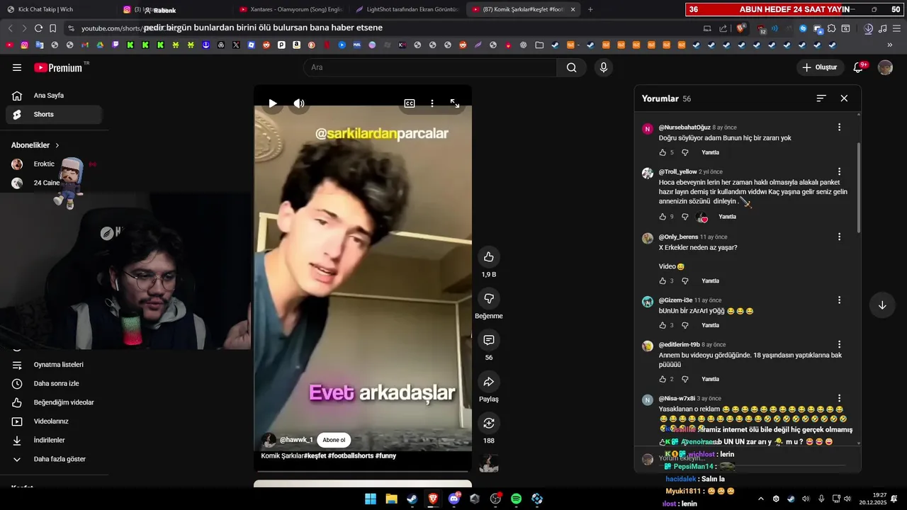This screenshot has height=510, width=907.
Task: Switch to the LightShot browser tab
Action: coord(406,9)
